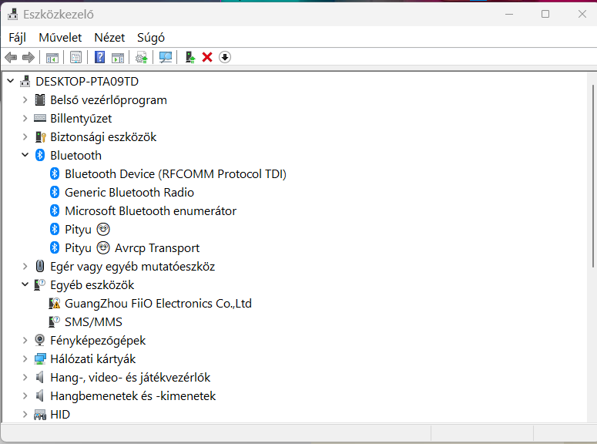The height and width of the screenshot is (444, 597).
Task: Maximize the Eszközkezelő window
Action: point(545,14)
